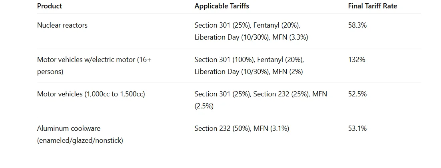This screenshot has width=441, height=168.
Task: Click the 132% final tariff rate
Action: click(x=357, y=60)
